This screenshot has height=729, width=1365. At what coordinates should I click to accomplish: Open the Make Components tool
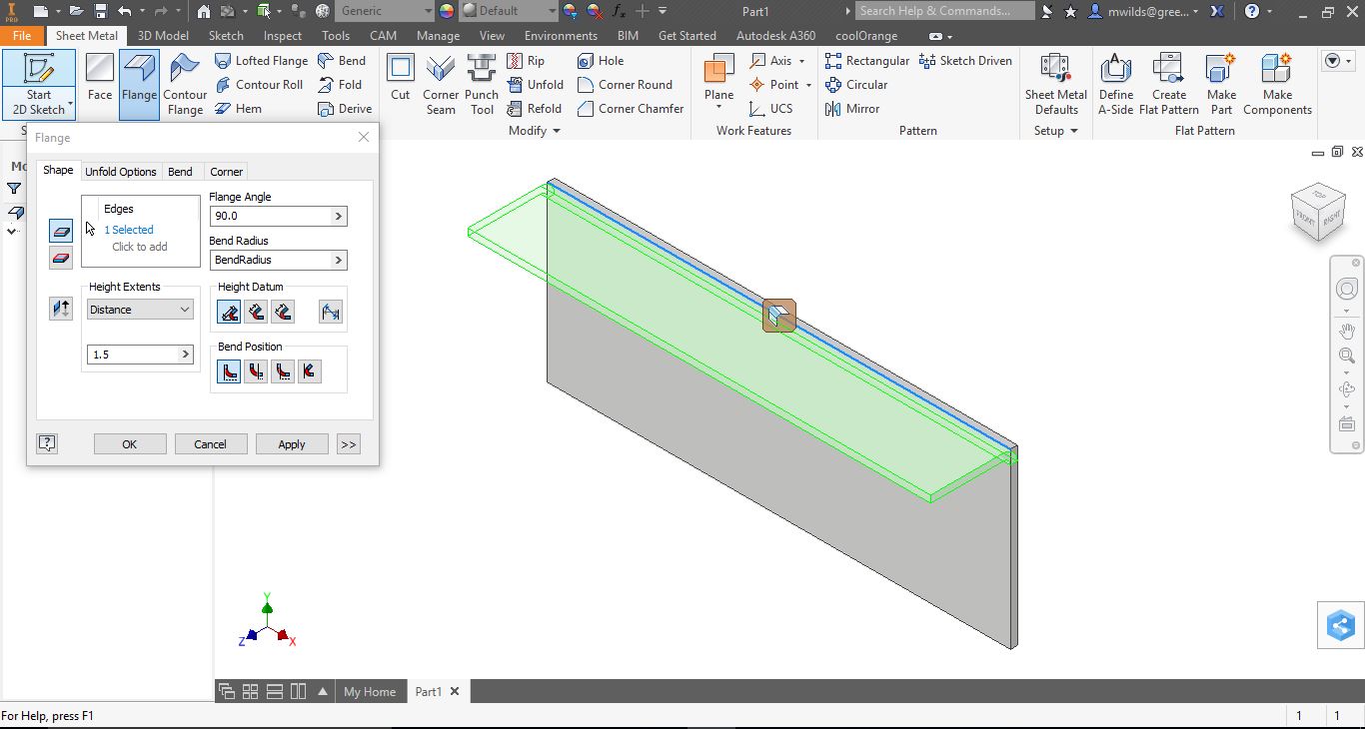[x=1277, y=85]
